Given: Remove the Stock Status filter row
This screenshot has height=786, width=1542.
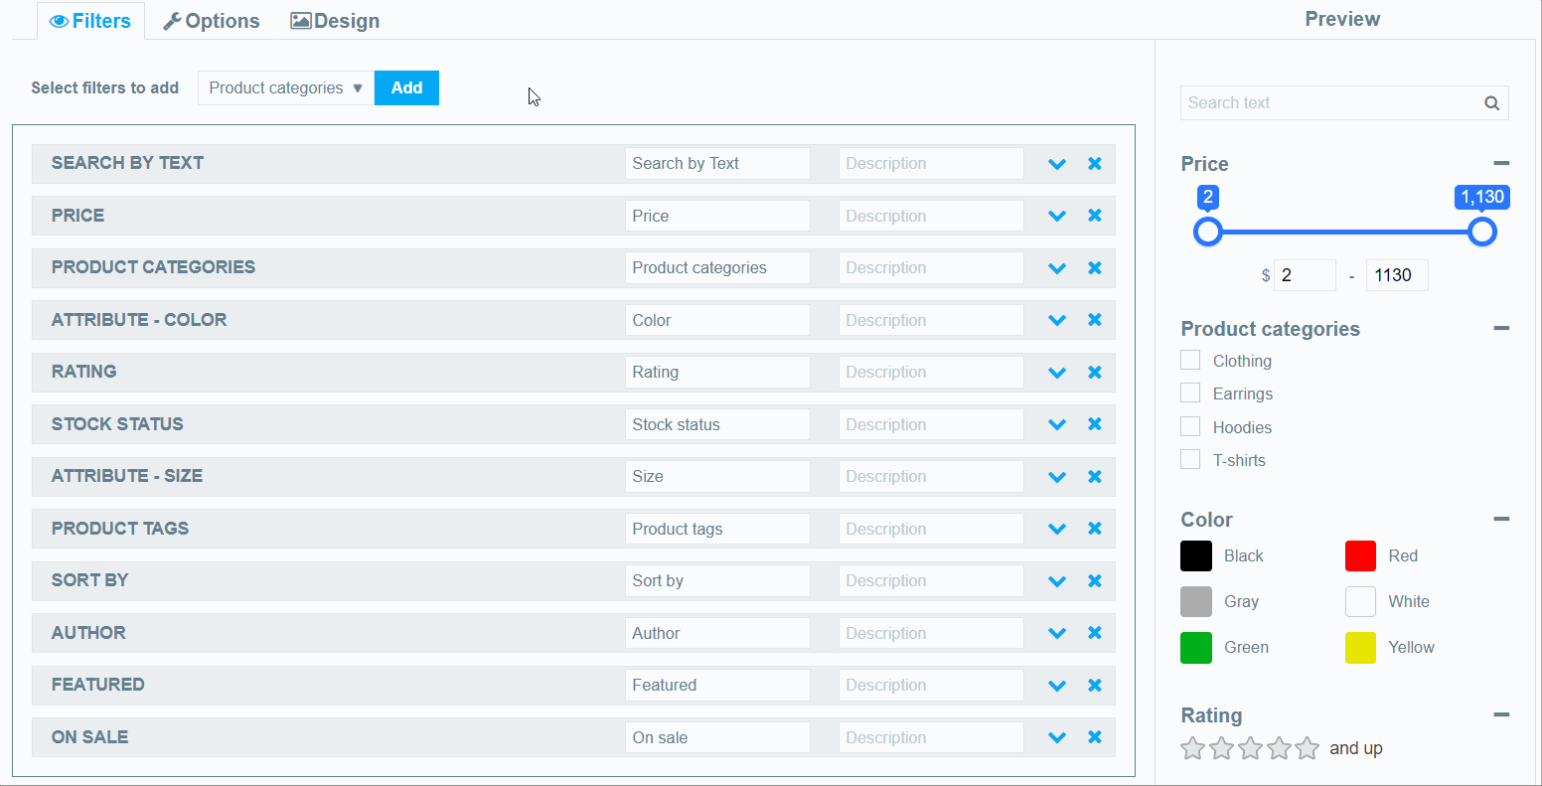Looking at the screenshot, I should (x=1095, y=424).
